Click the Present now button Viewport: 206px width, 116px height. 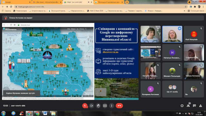(x=105, y=106)
